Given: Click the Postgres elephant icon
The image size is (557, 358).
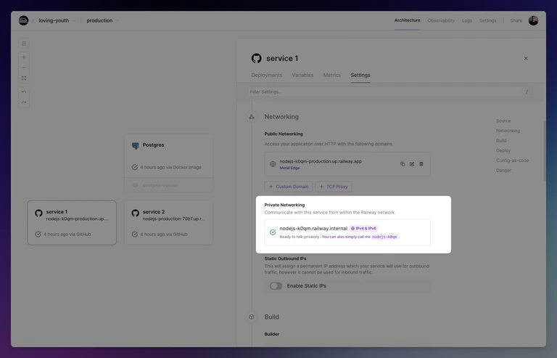Looking at the screenshot, I should (136, 146).
